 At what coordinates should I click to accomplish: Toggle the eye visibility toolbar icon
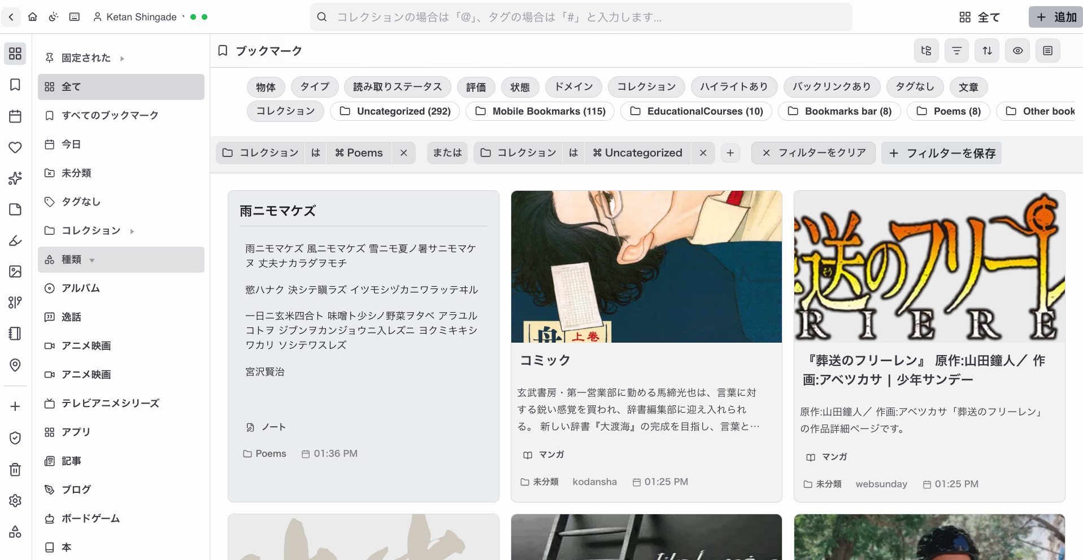1018,51
